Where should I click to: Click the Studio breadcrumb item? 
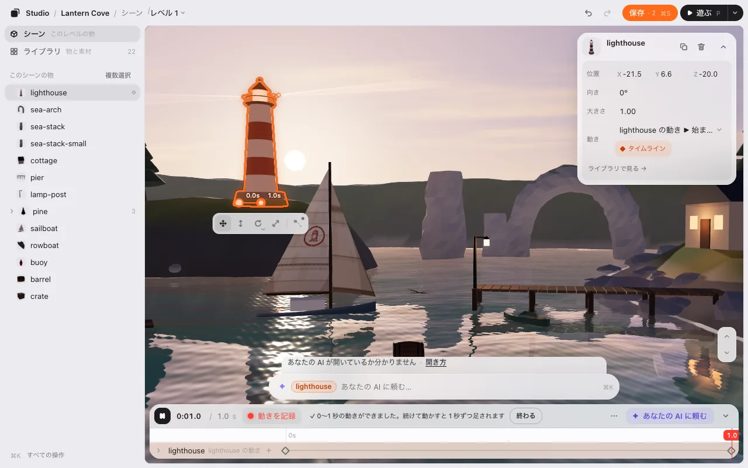point(37,13)
